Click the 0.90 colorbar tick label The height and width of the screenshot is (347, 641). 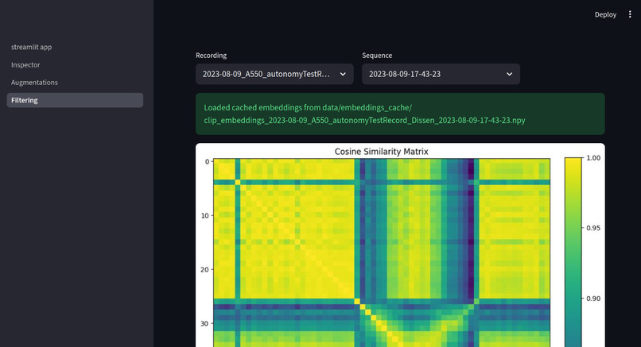(593, 299)
